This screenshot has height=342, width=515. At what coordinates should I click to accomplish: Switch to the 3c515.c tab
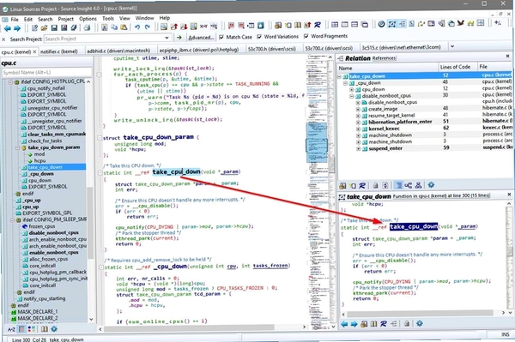pos(401,47)
